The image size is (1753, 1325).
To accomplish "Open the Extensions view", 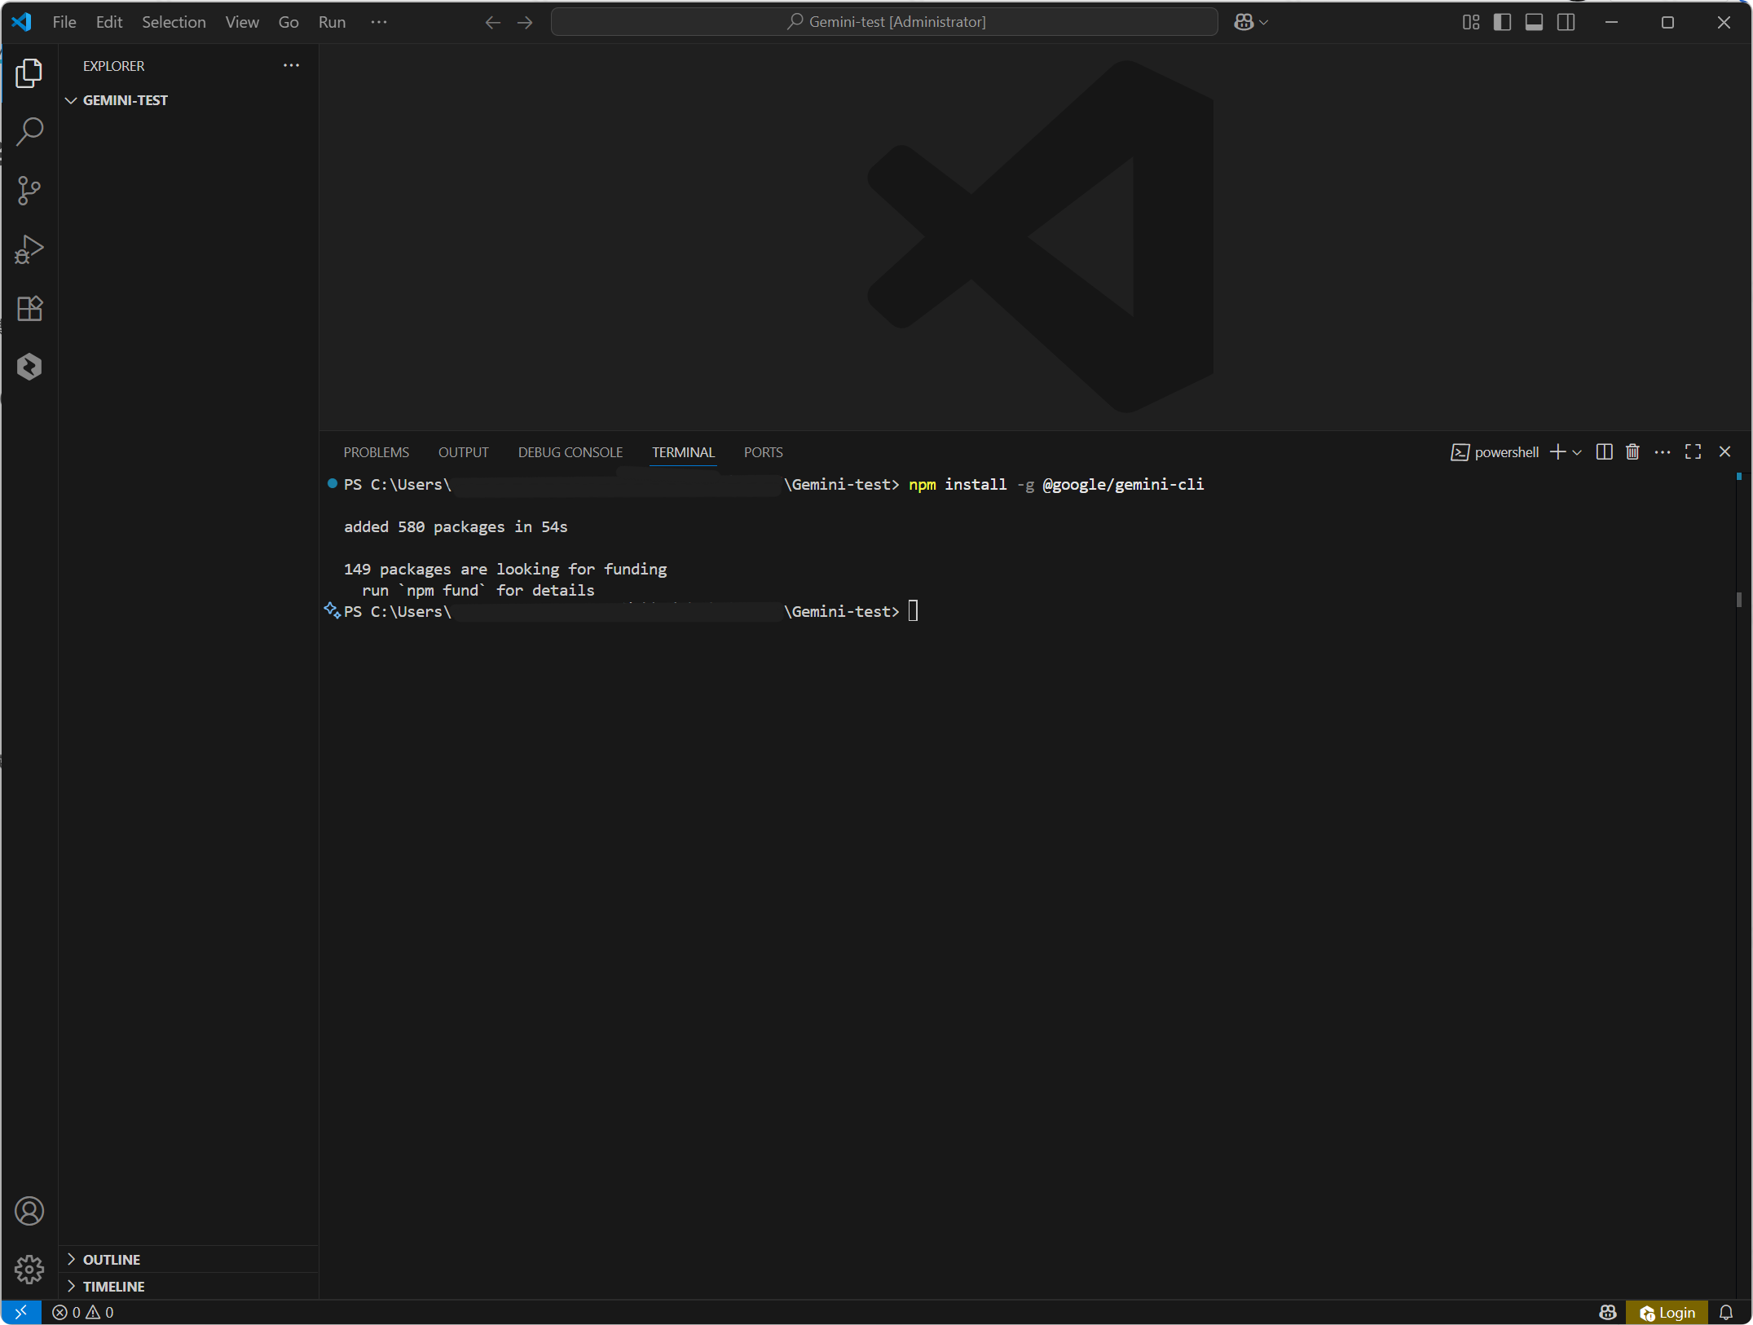I will click(29, 308).
